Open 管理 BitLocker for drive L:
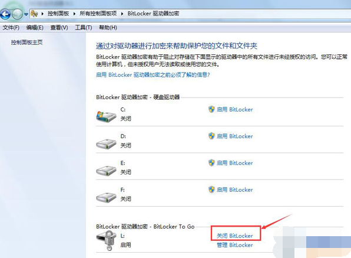Viewport: 351px width, 258px height. pyautogui.click(x=235, y=245)
